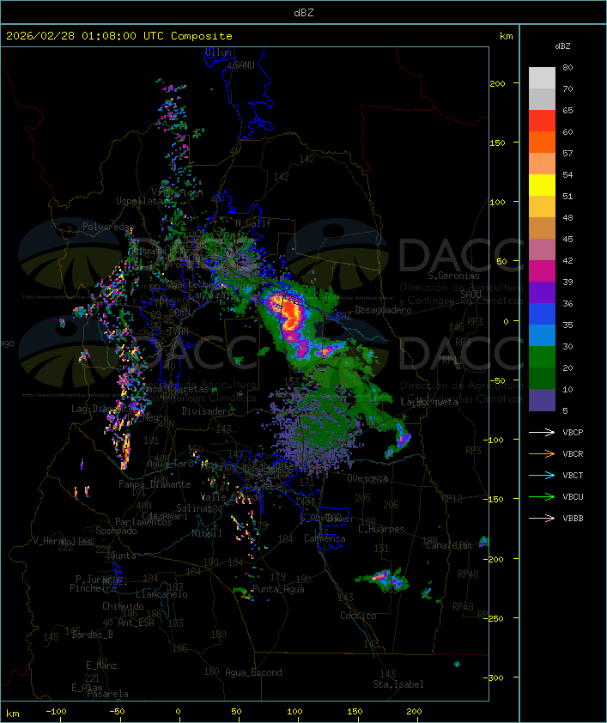The image size is (607, 723).
Task: Click the timestamp '2026/02/28 01:08:00 UTC Composite'
Action: pyautogui.click(x=119, y=36)
